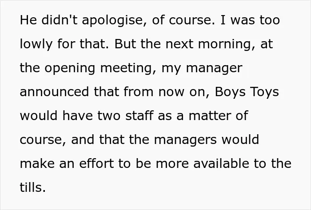Click the word "from" after announced that
Screen dimensions: 311x210
139,92
